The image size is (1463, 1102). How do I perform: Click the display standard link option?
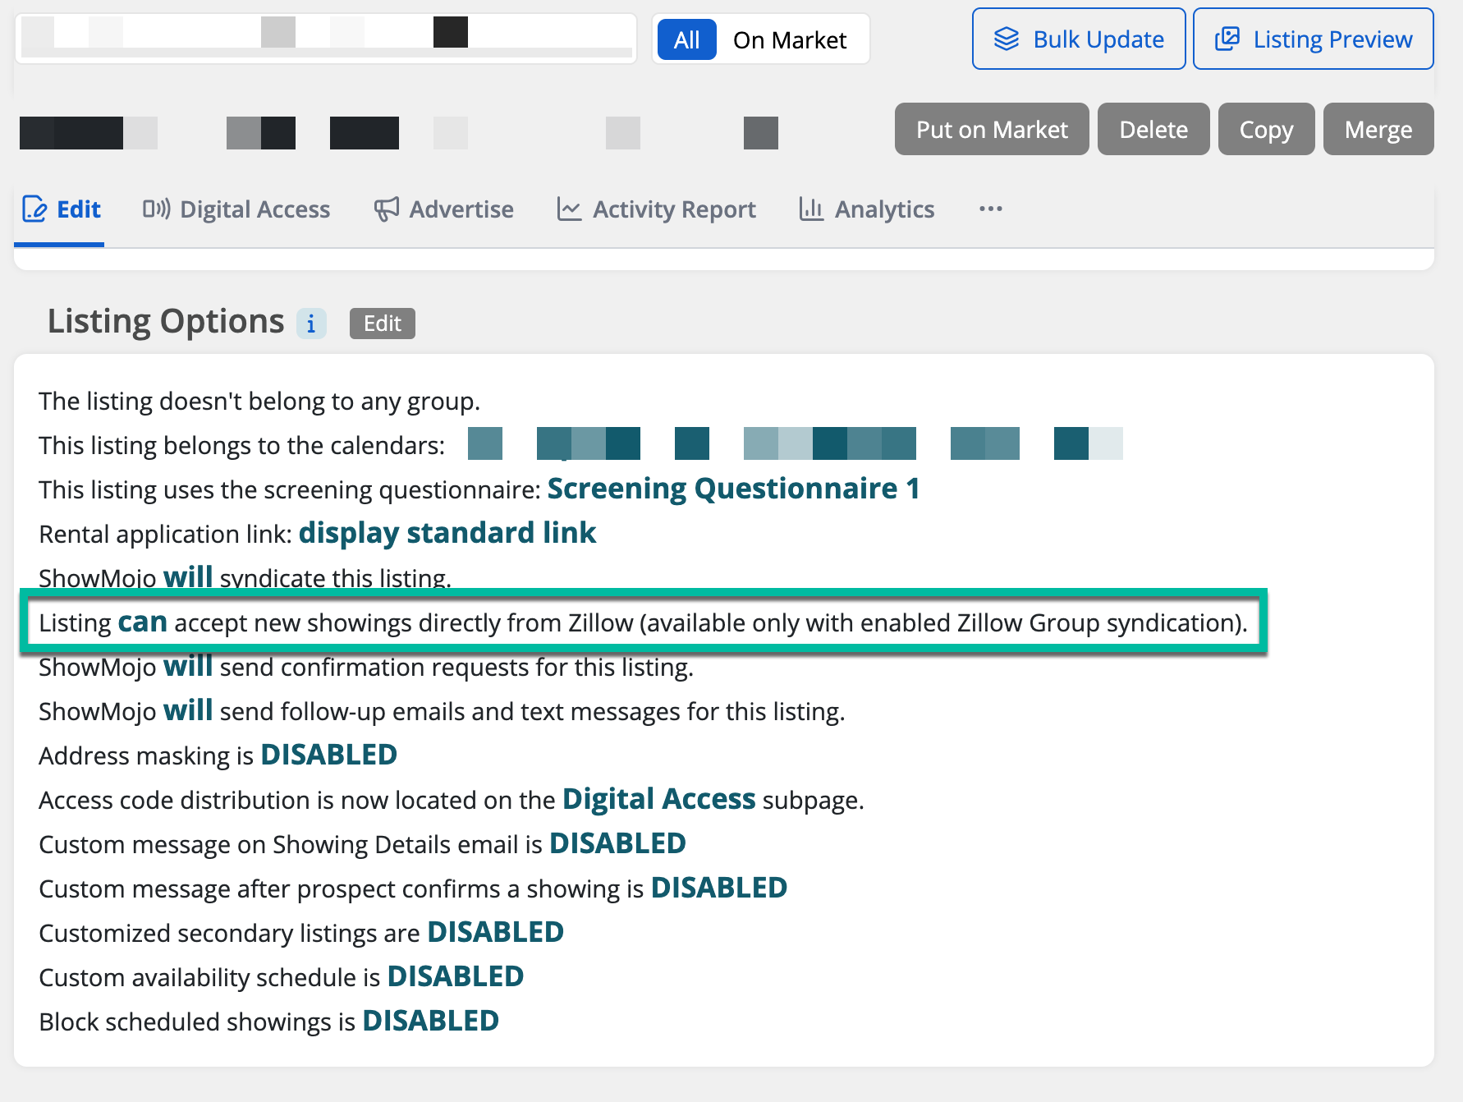coord(447,533)
